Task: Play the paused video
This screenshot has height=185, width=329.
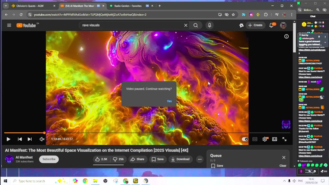Action: [x=8, y=139]
